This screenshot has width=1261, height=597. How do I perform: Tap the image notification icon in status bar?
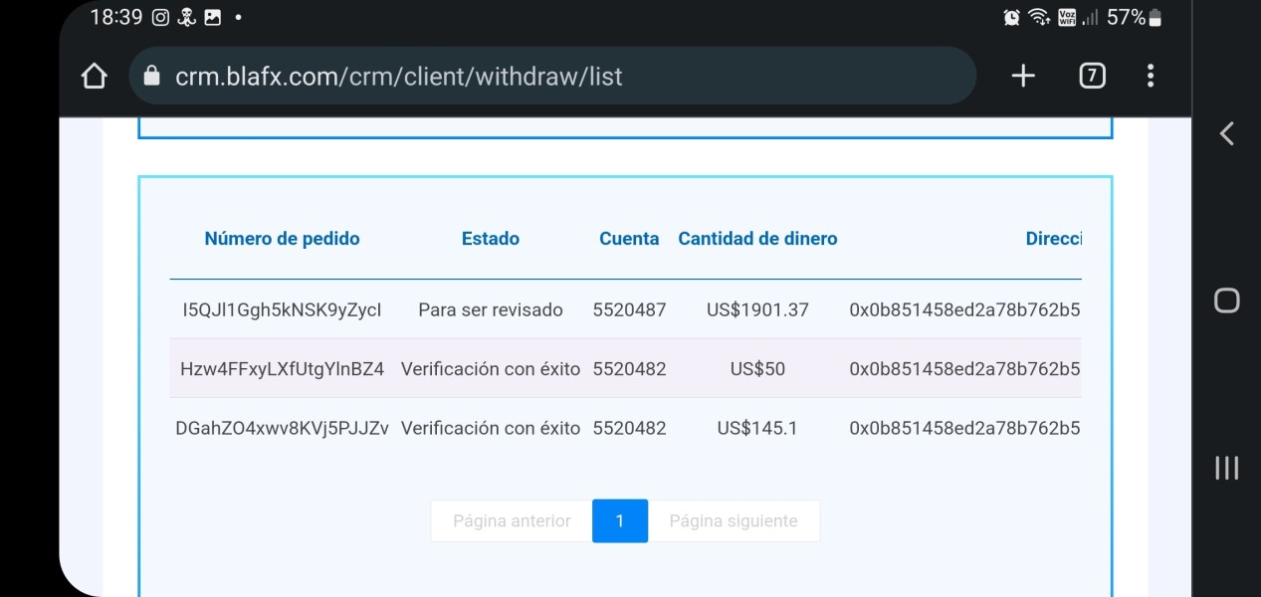pos(212,17)
